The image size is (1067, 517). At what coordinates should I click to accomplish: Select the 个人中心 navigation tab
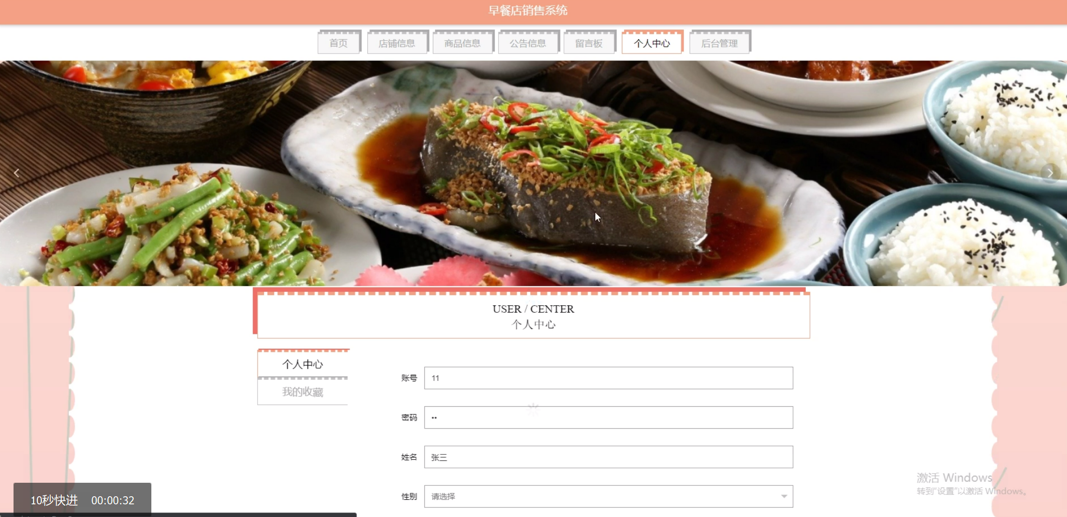point(651,43)
